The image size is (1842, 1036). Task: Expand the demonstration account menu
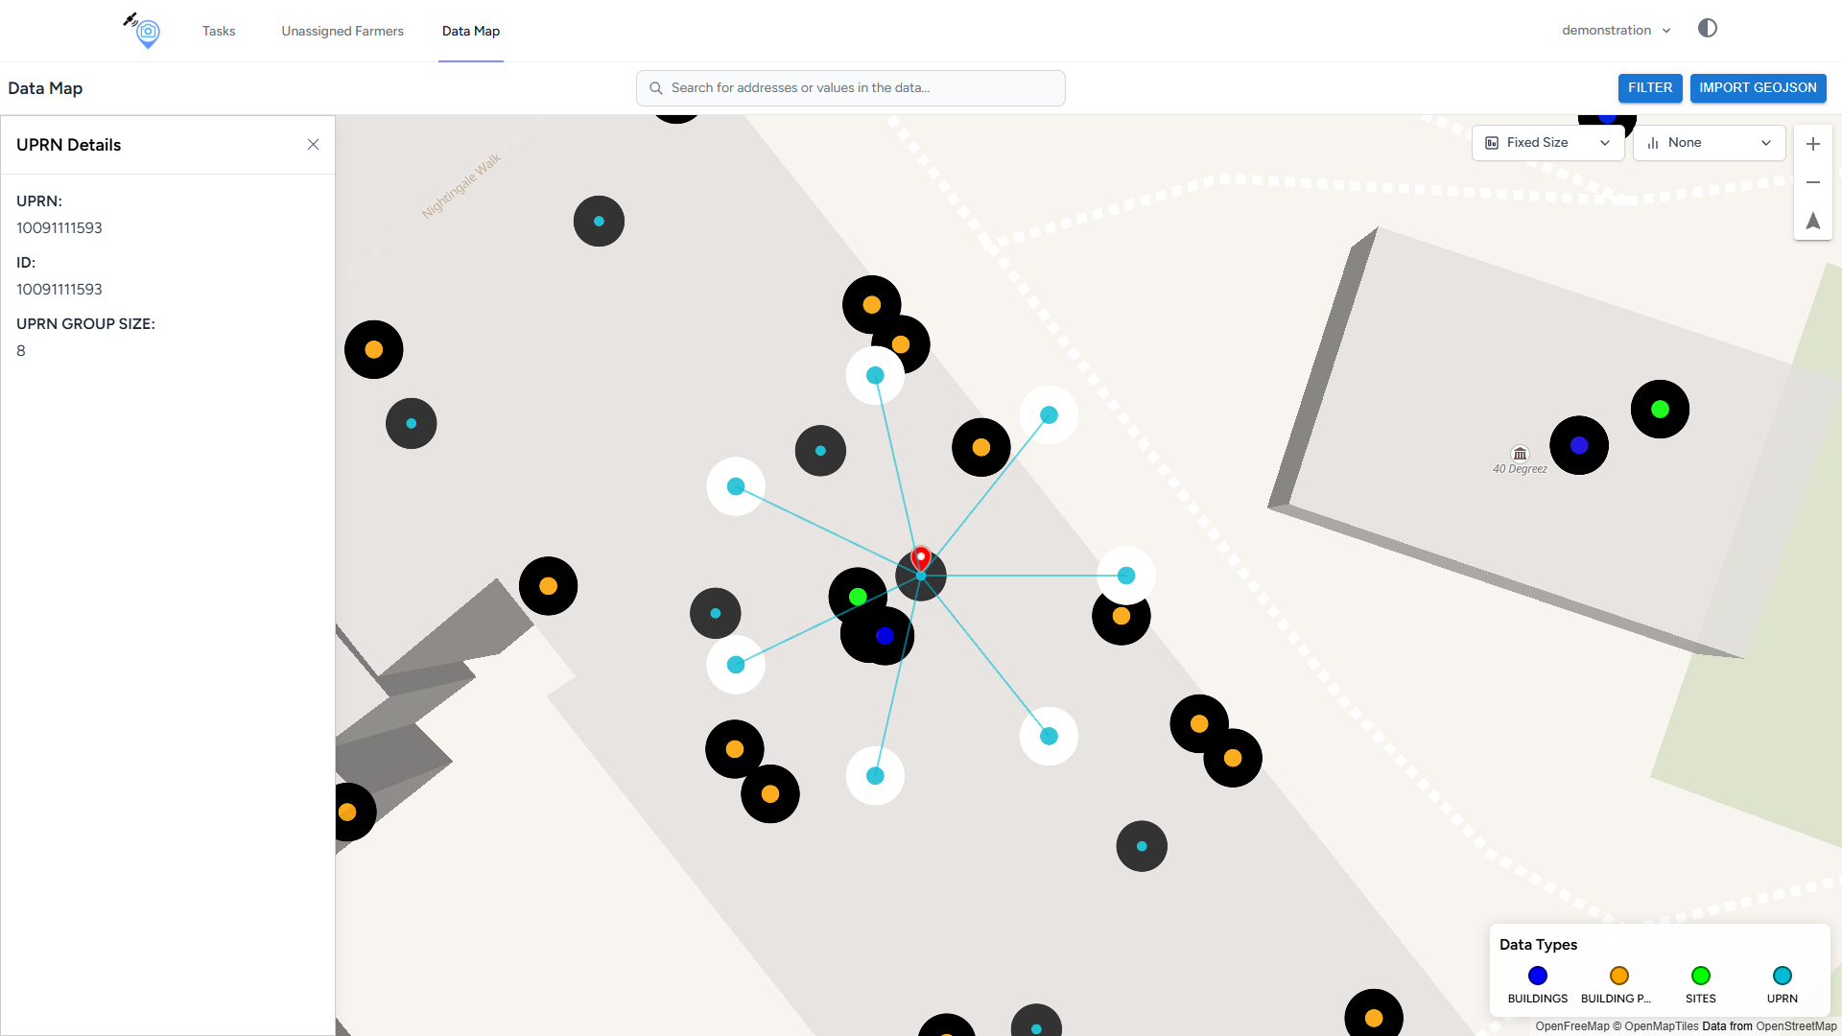(1616, 31)
